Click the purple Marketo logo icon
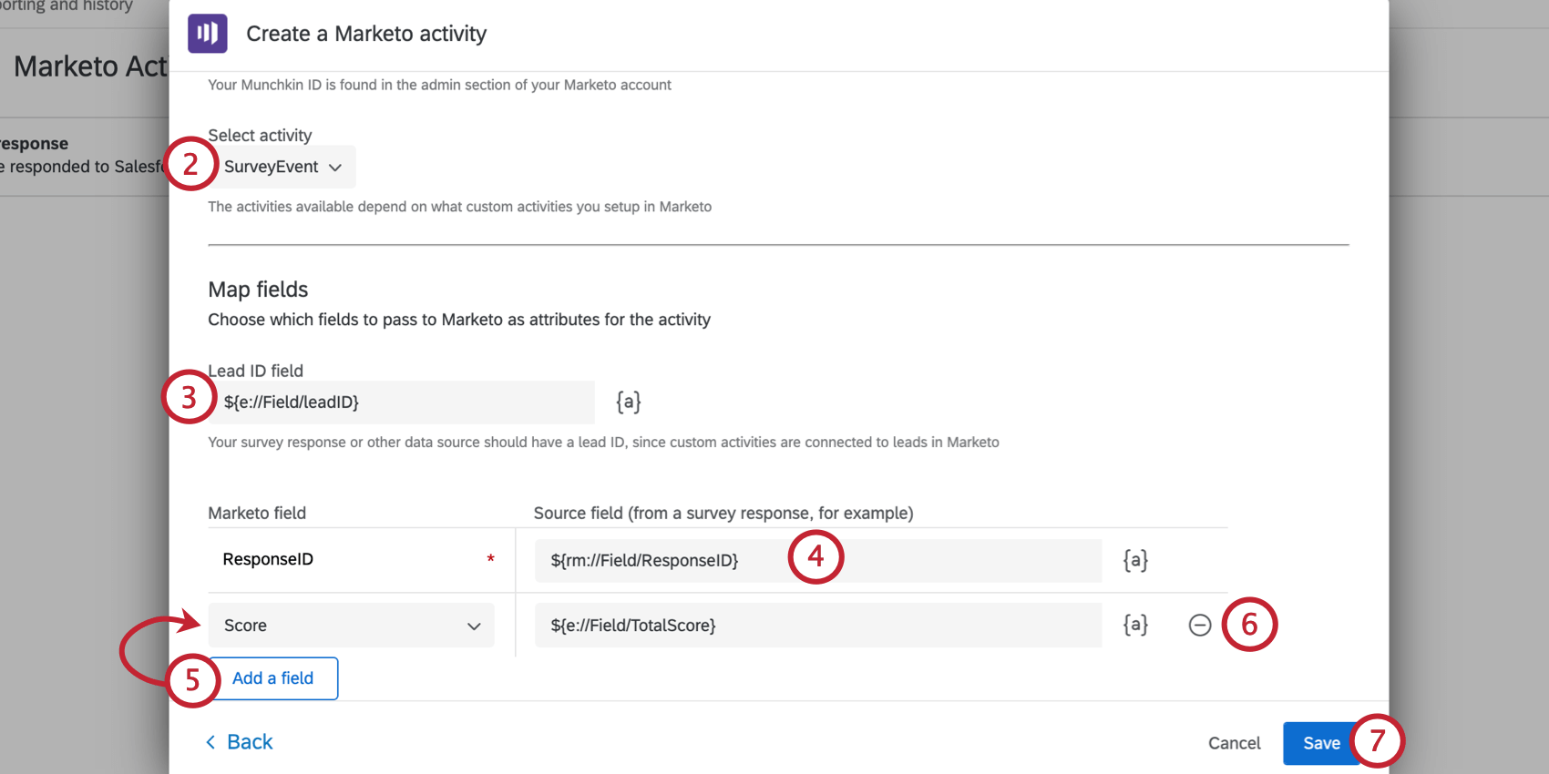The width and height of the screenshot is (1549, 774). point(207,33)
